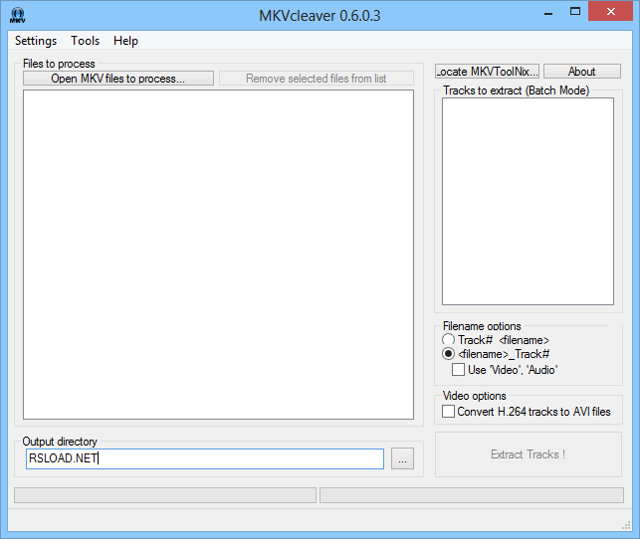Click Remove selected files from list button
640x539 pixels.
coord(317,79)
